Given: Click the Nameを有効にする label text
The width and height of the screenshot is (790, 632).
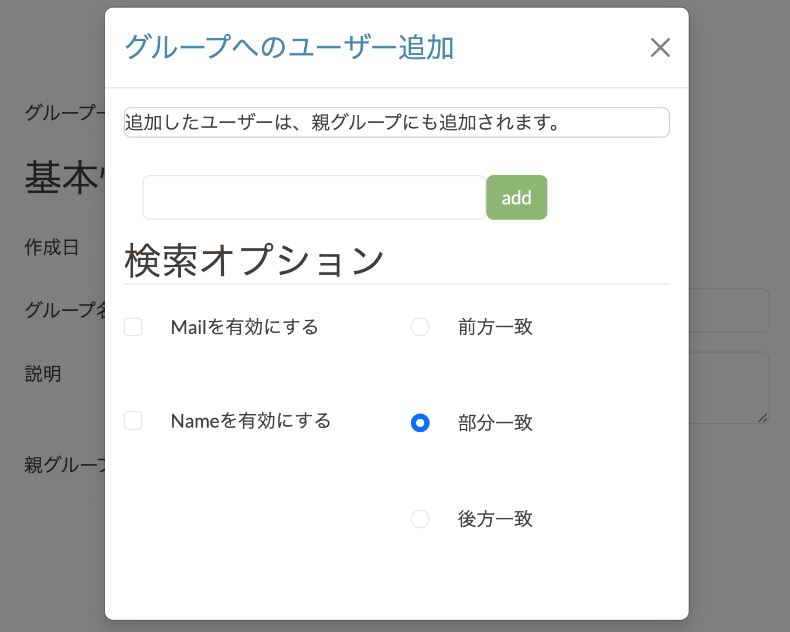Looking at the screenshot, I should (x=251, y=421).
